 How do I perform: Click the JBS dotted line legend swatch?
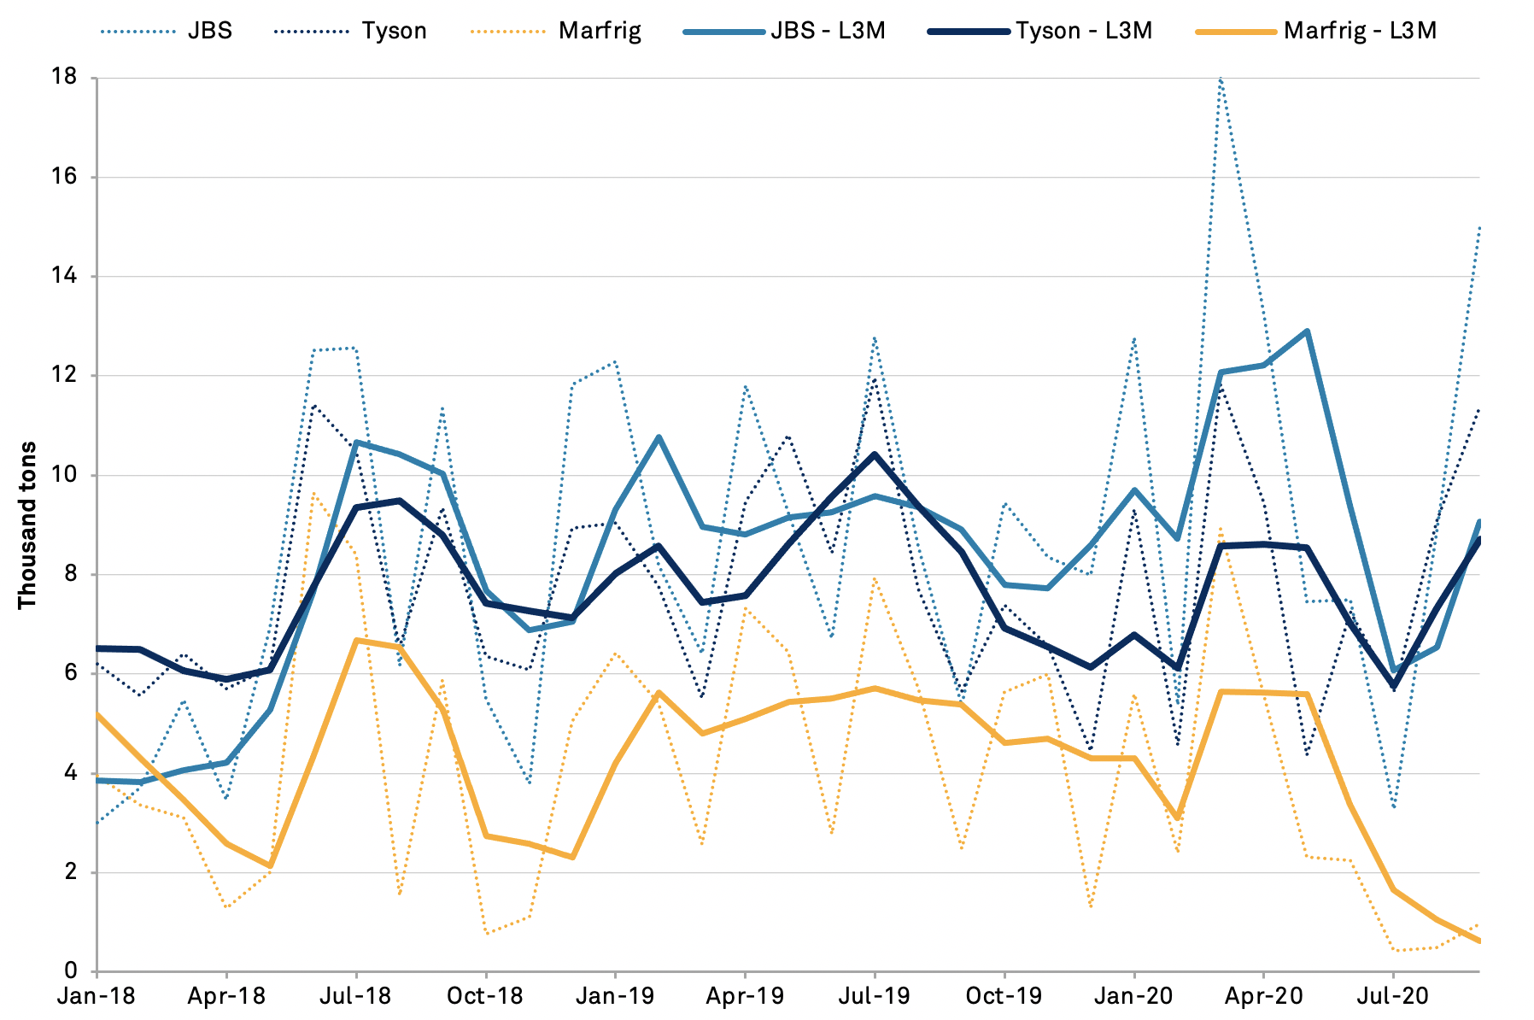136,32
